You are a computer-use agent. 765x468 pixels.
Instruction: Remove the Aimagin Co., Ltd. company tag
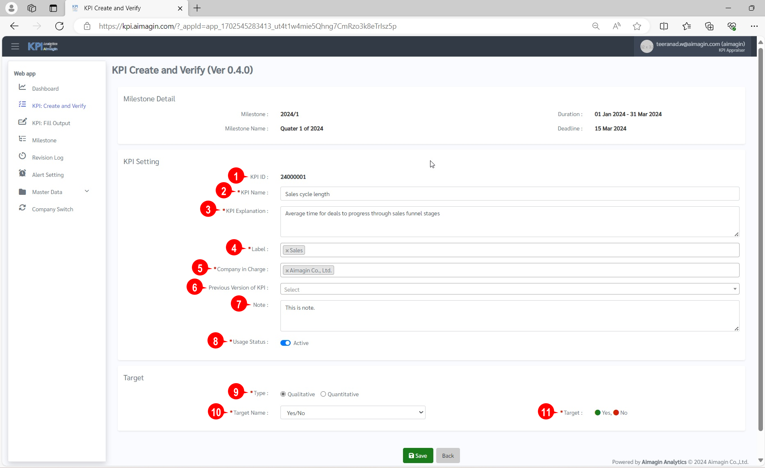pyautogui.click(x=287, y=271)
